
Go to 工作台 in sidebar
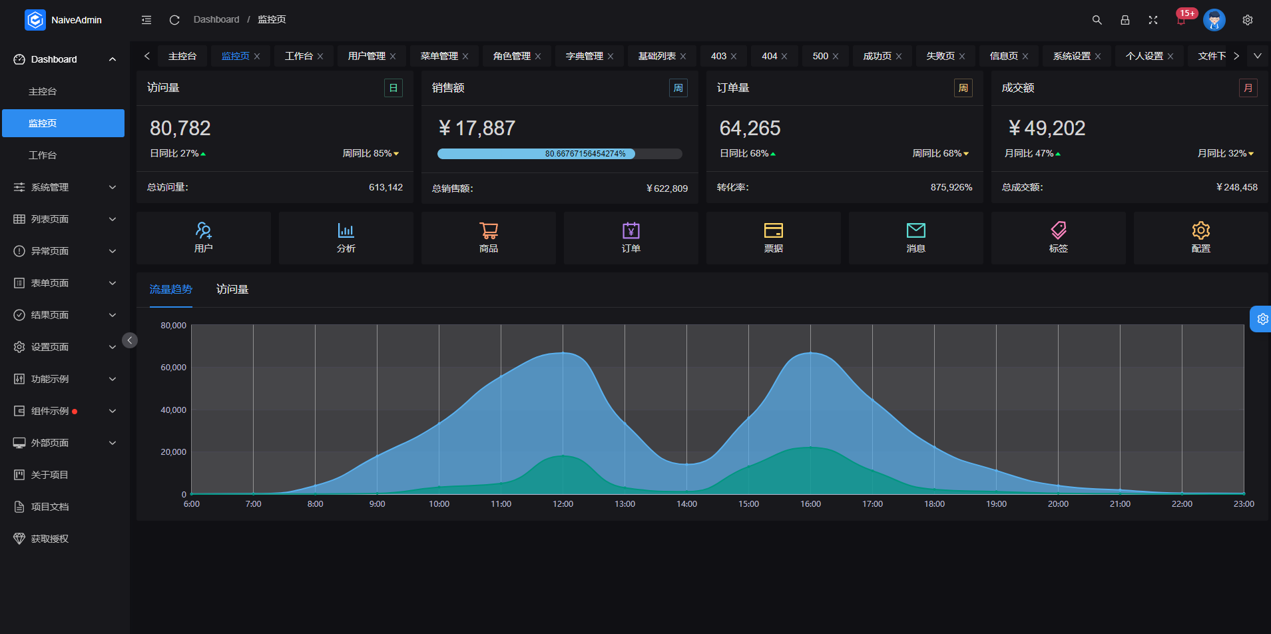(43, 155)
